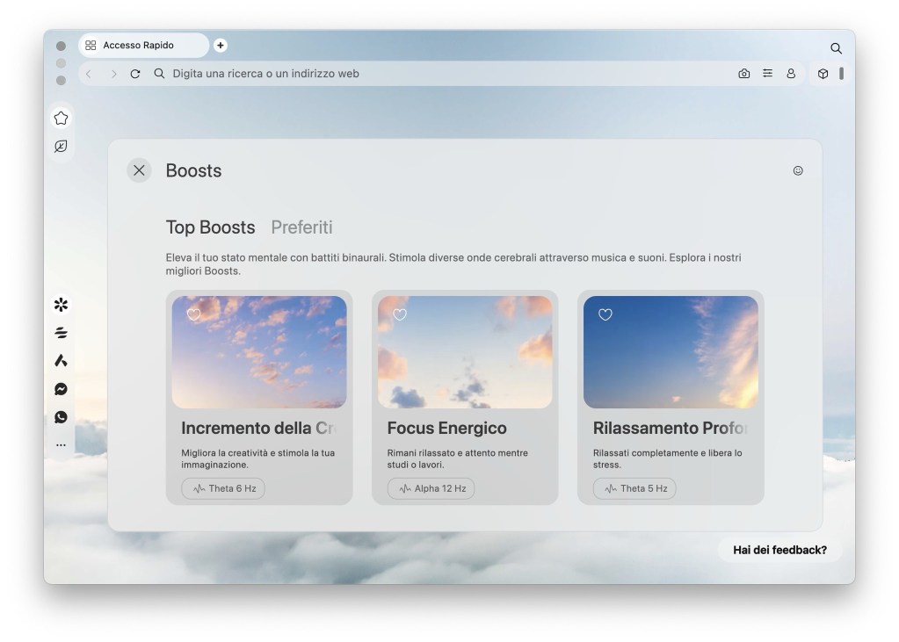Screen dimensions: 899x642
Task: Open the Facebook Messenger sidebar icon
Action: 61,389
